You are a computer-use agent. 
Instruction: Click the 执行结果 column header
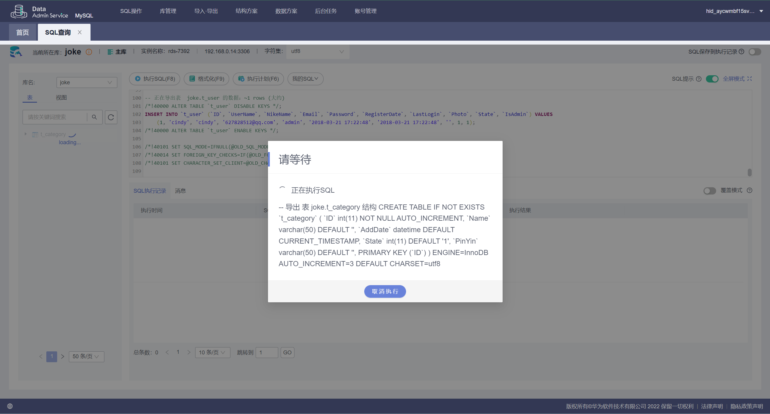point(520,210)
